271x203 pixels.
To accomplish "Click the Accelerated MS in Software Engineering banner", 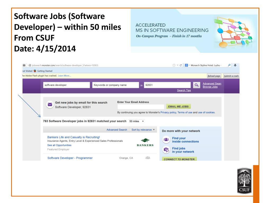I will coord(194,31).
